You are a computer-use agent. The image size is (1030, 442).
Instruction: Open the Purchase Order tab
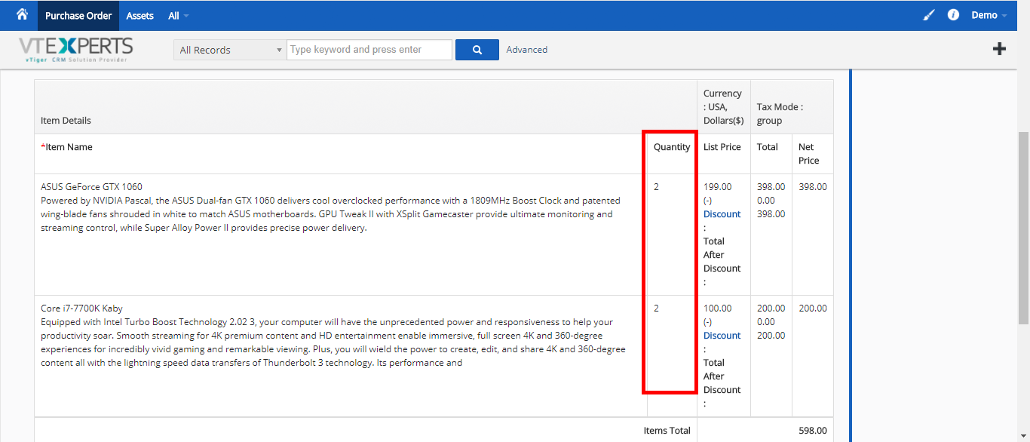(78, 16)
